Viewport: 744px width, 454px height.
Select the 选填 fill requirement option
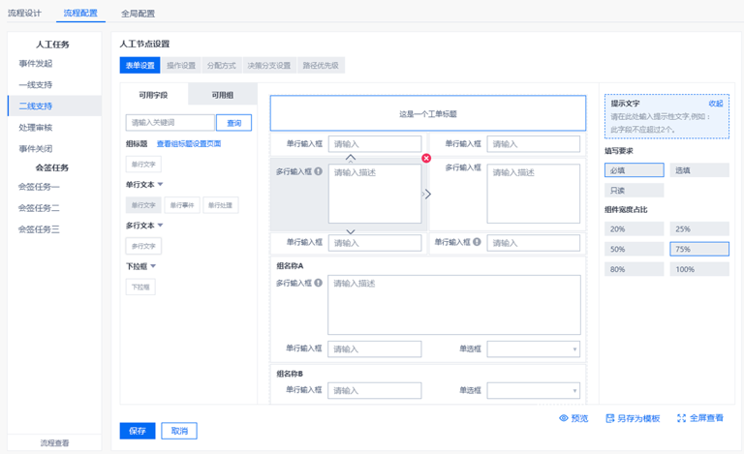[x=698, y=170]
